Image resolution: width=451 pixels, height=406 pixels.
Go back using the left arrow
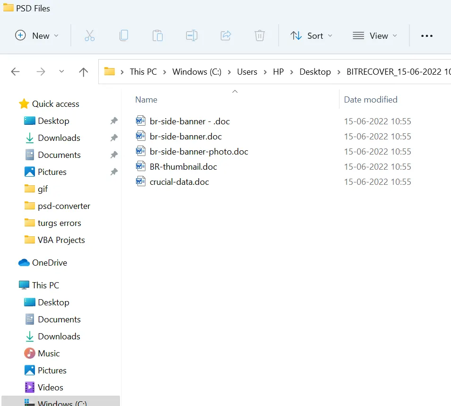pyautogui.click(x=16, y=72)
